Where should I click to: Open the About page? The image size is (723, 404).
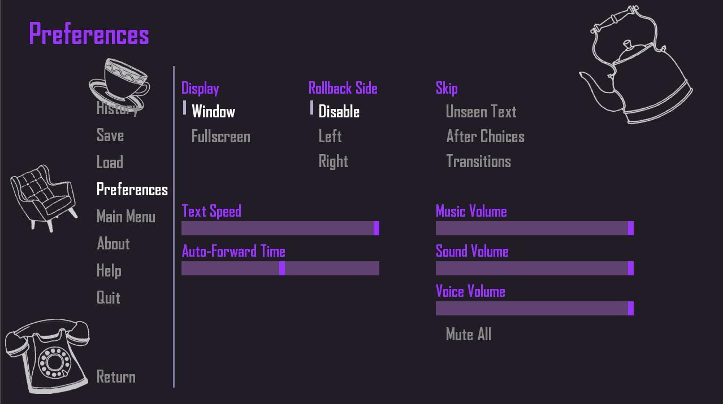tap(113, 244)
